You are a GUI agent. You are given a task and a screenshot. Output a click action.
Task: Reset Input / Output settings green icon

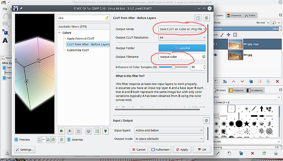tap(206, 121)
